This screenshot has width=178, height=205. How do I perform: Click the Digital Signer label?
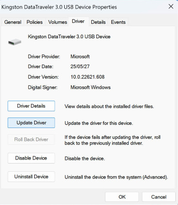pos(43,87)
